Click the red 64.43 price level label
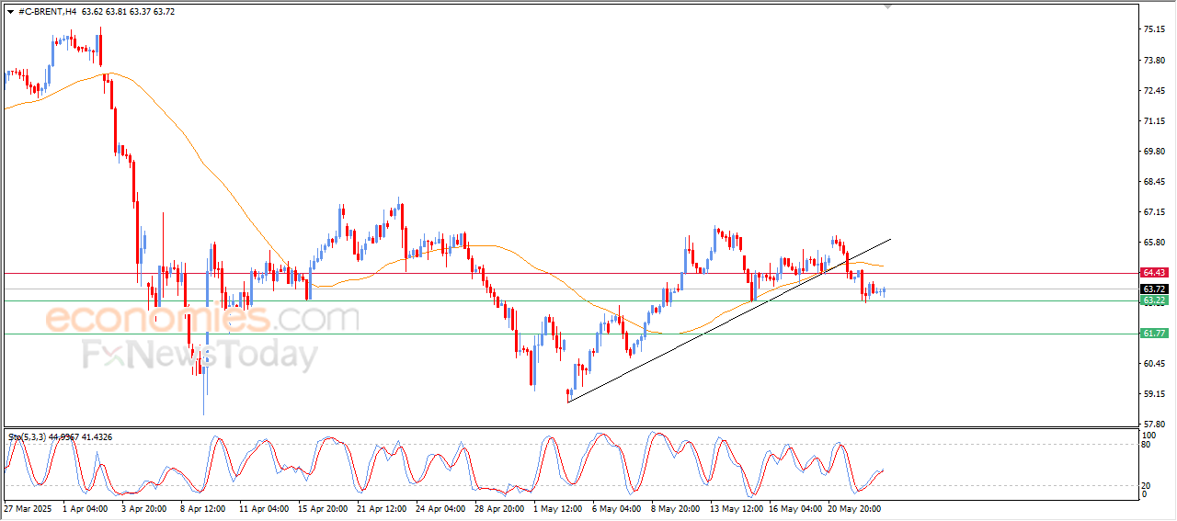 coord(1155,273)
